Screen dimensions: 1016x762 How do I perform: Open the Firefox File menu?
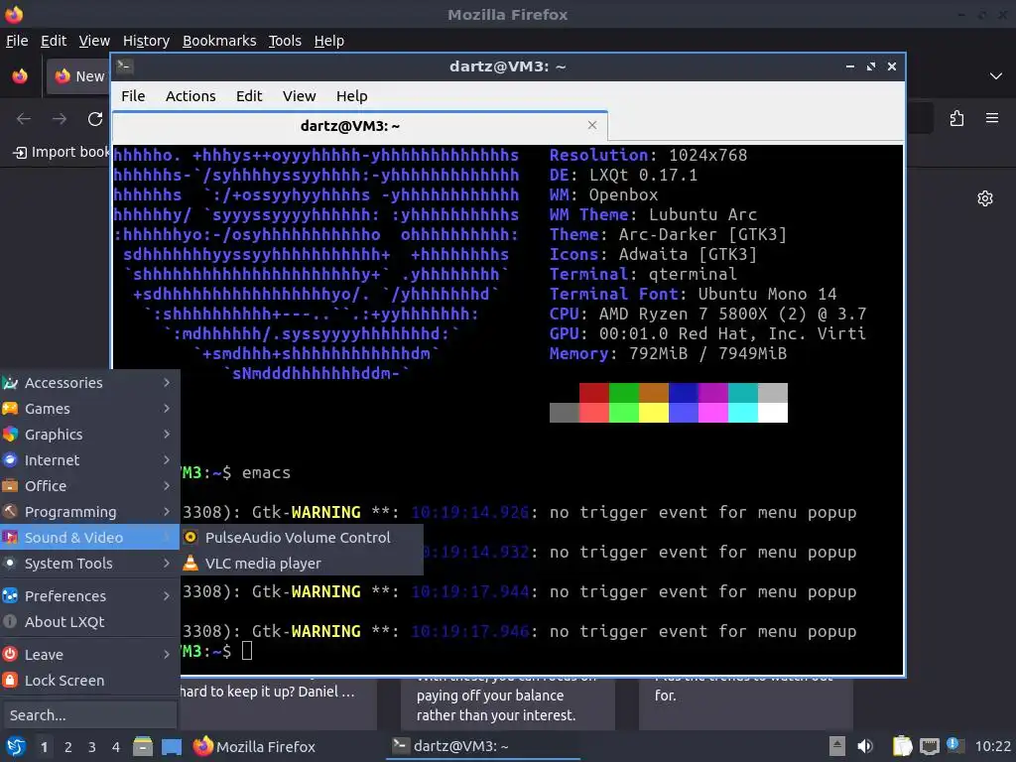pyautogui.click(x=17, y=41)
